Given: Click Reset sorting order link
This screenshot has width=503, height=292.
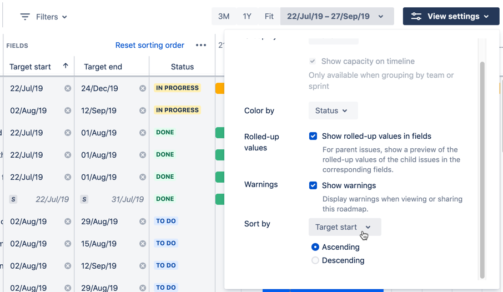Looking at the screenshot, I should [149, 46].
